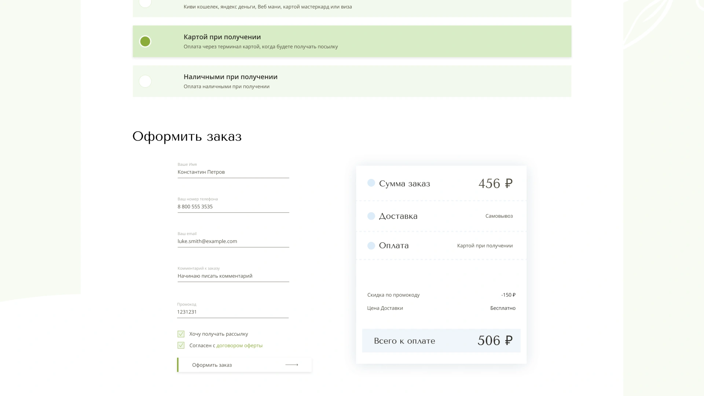This screenshot has height=396, width=704.
Task: Click the email field with luke.smith@example.com
Action: click(233, 241)
